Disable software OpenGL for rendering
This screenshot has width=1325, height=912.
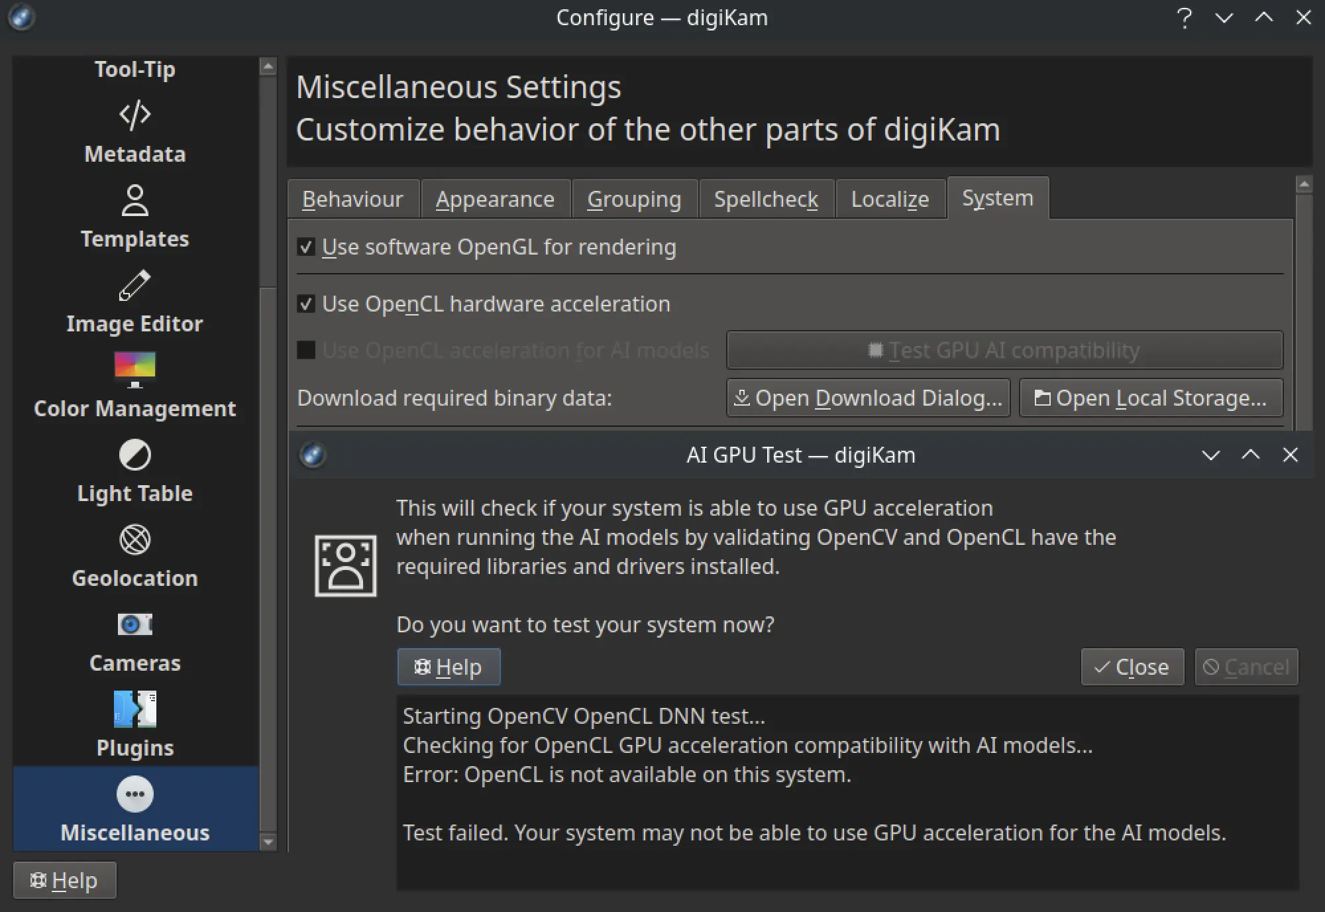[x=305, y=247]
